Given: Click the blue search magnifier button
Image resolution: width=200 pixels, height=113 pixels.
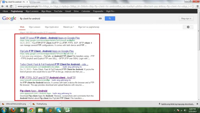Looking at the screenshot, I should (110, 18).
